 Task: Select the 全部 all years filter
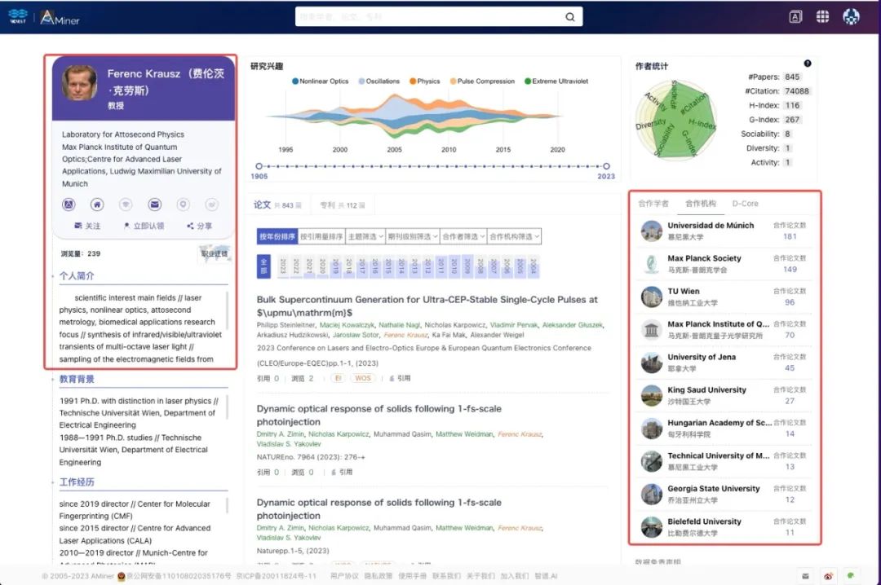tap(263, 266)
